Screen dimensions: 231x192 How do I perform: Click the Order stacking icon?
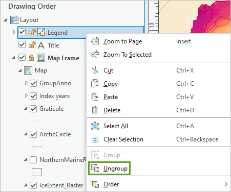pos(95,184)
